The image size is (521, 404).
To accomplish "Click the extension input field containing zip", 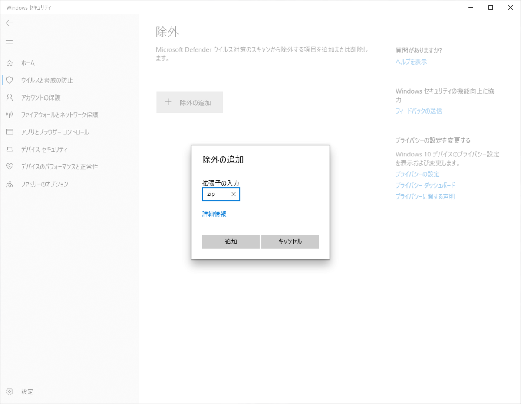I will (x=221, y=195).
